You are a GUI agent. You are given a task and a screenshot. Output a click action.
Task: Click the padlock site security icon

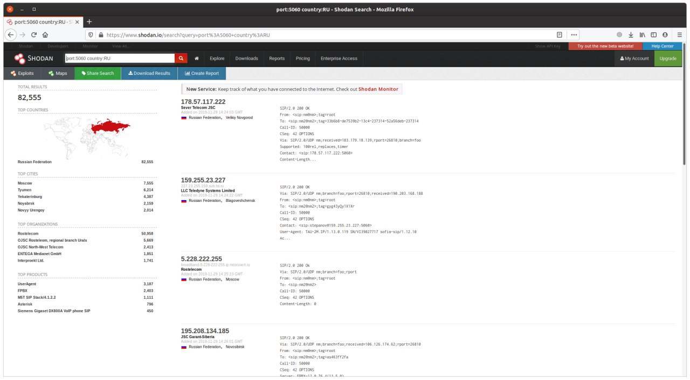tap(100, 34)
